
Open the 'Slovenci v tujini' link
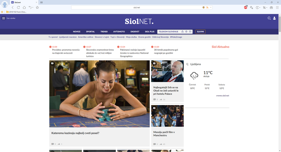coord(102,37)
